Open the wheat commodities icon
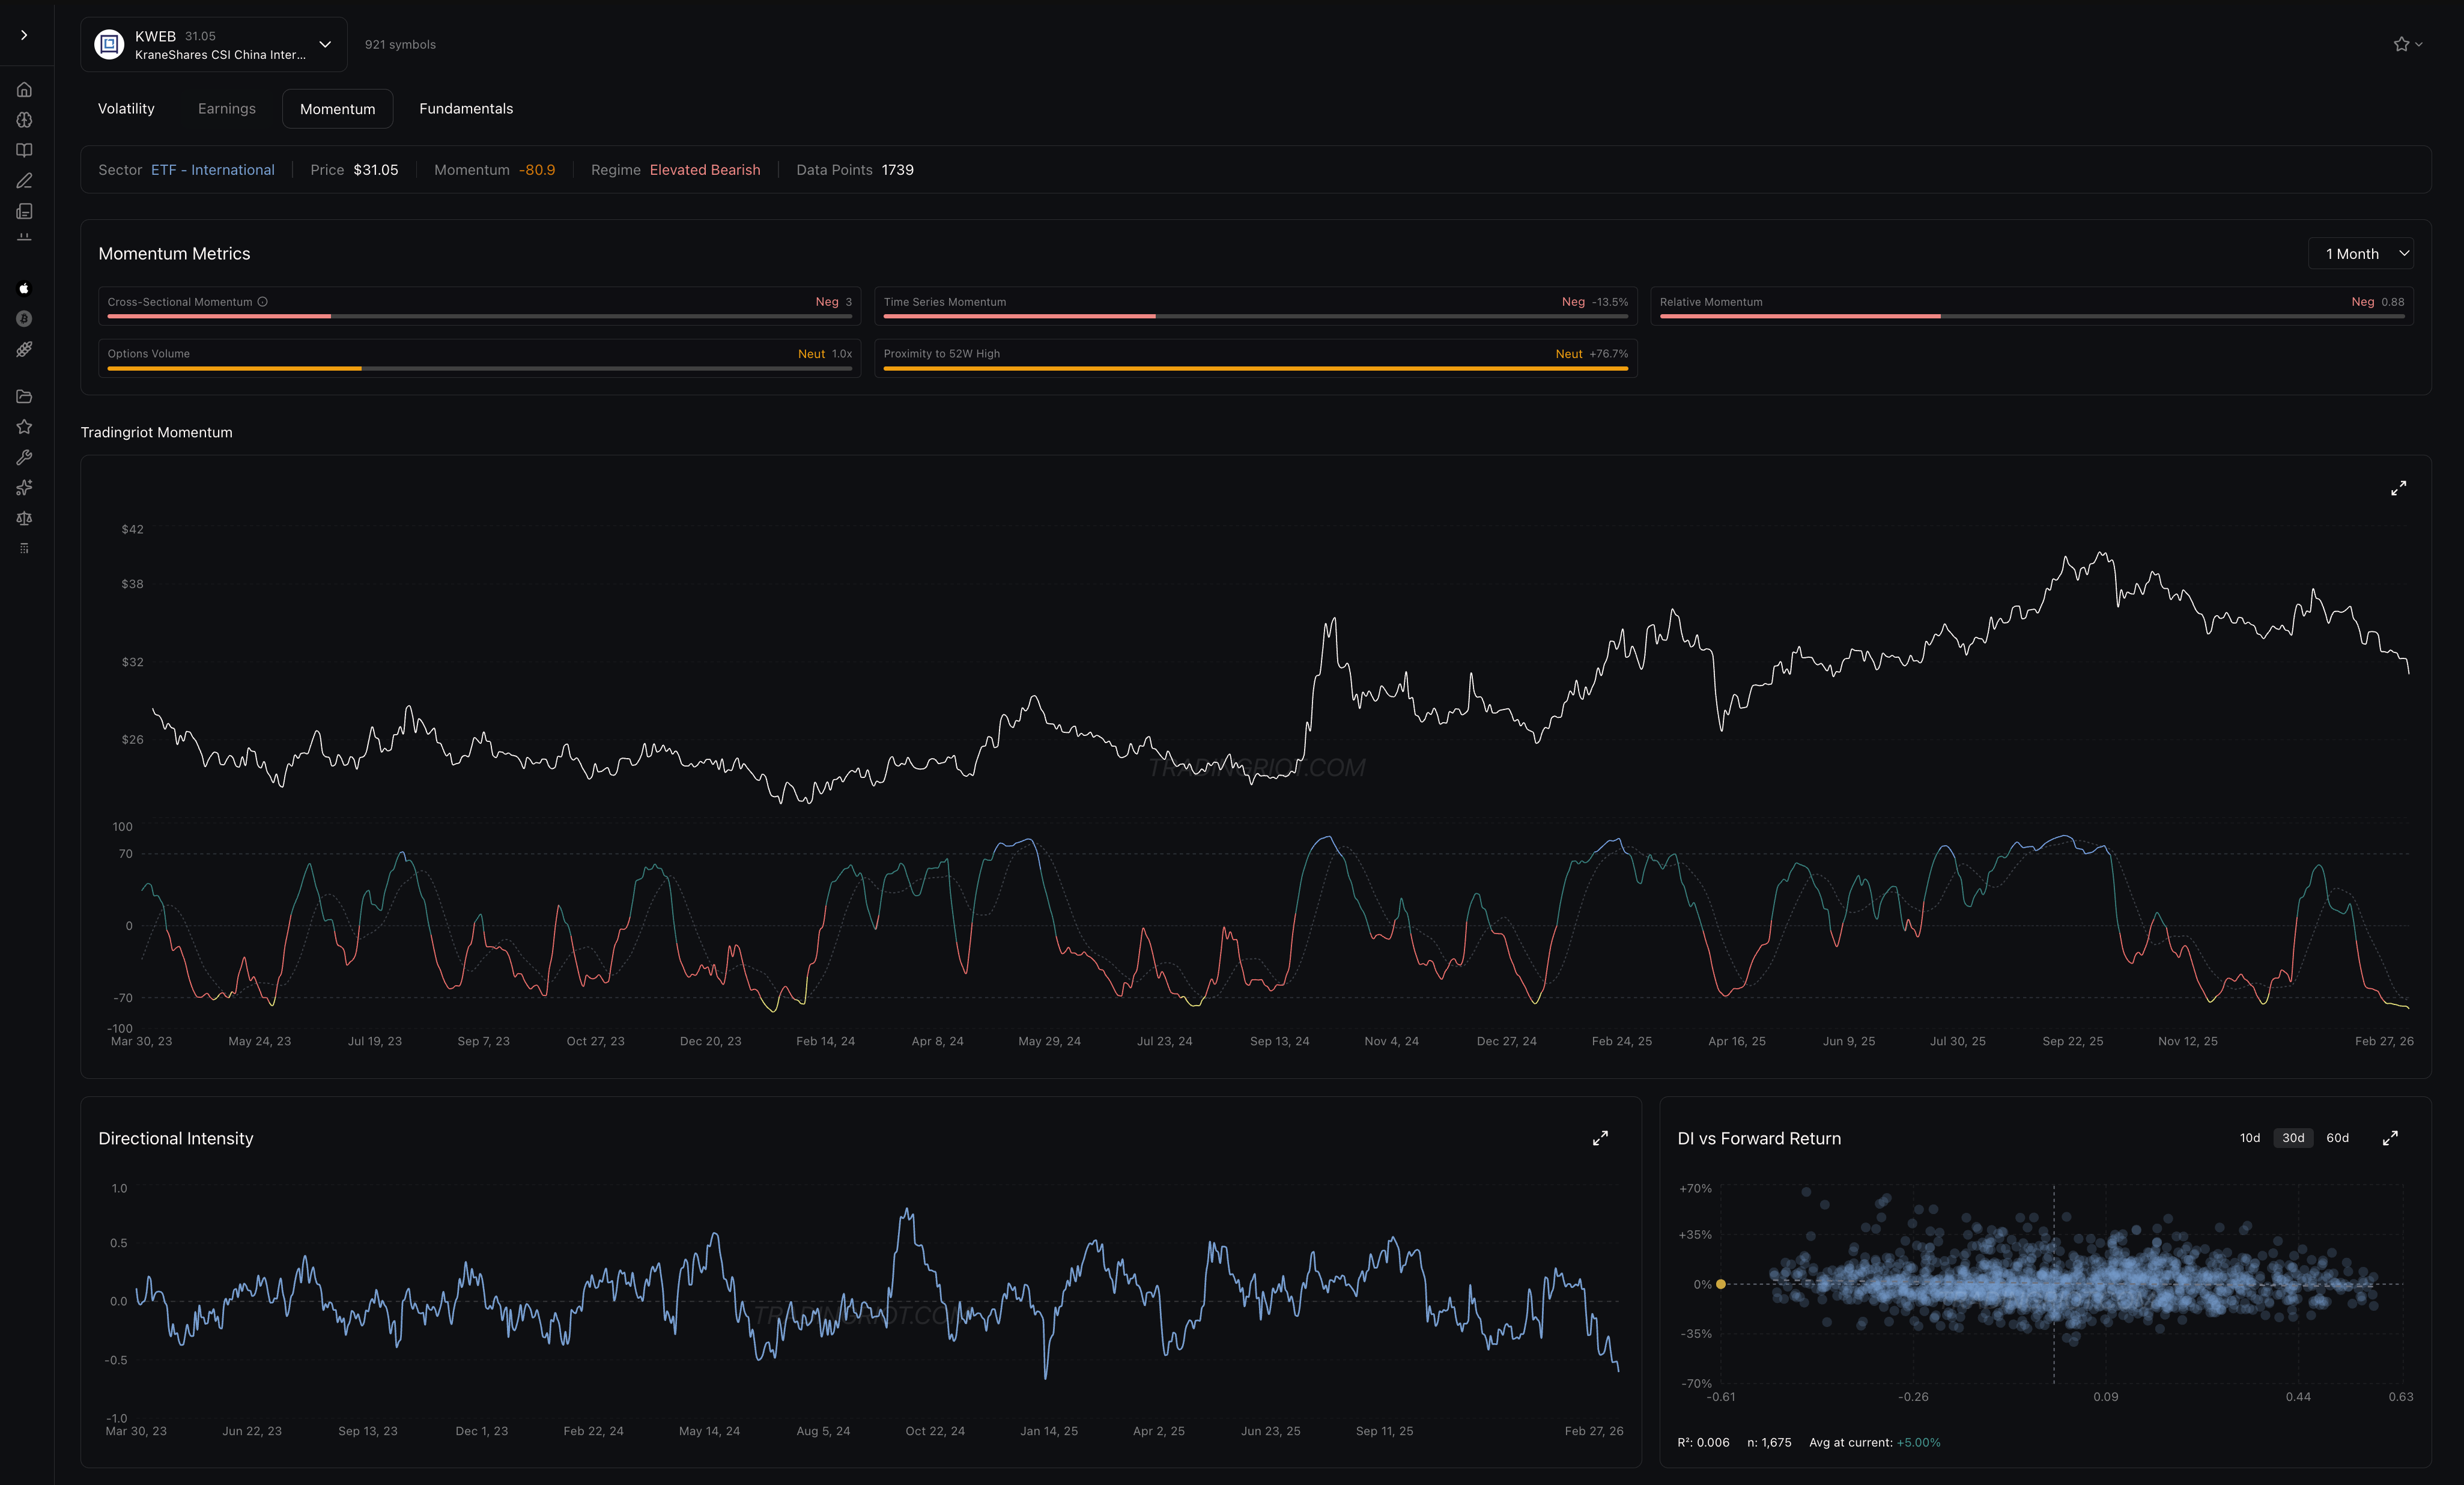This screenshot has height=1485, width=2464. [x=24, y=349]
